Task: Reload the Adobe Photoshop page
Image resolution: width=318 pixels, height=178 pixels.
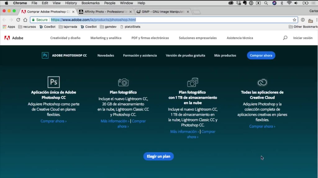Action: 18,20
